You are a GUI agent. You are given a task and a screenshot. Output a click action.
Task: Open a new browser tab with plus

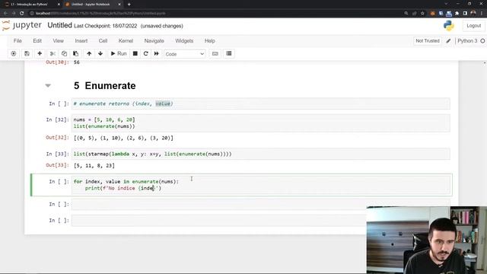(129, 5)
